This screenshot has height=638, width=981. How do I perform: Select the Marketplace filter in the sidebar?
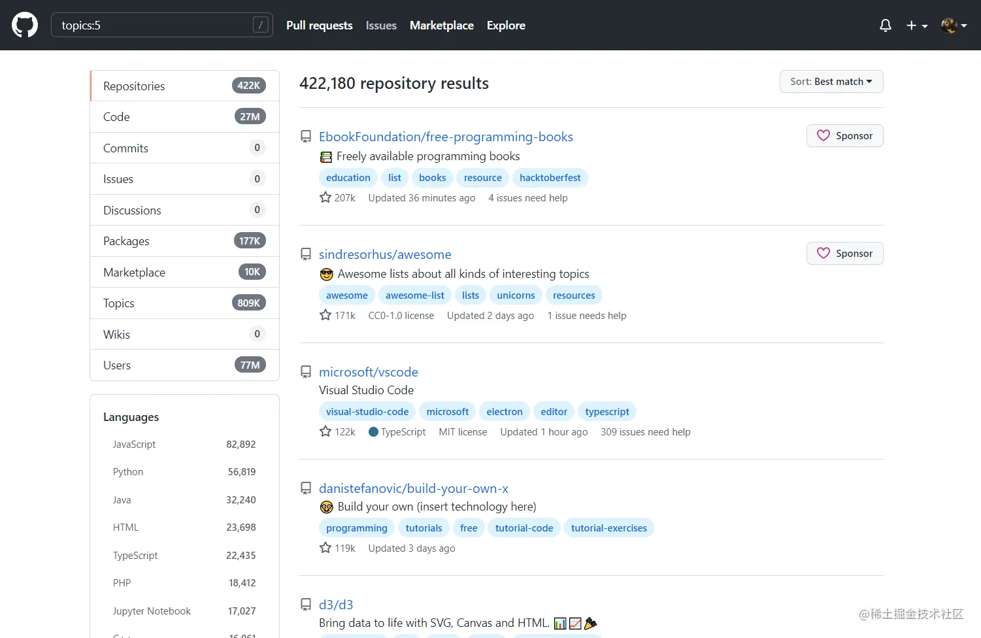(185, 272)
